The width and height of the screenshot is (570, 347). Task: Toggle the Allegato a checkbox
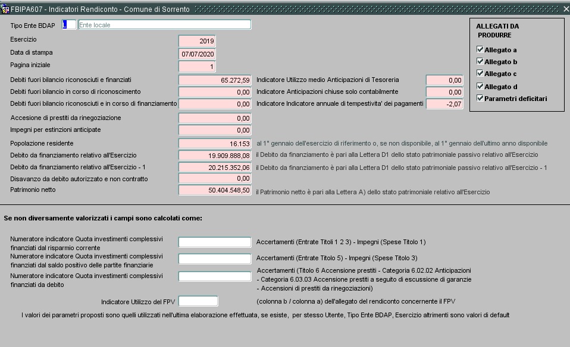[480, 50]
